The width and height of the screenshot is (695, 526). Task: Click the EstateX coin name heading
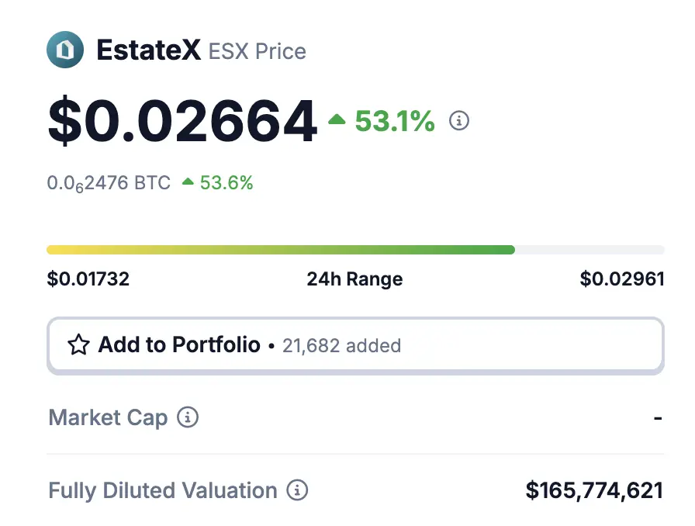[148, 50]
